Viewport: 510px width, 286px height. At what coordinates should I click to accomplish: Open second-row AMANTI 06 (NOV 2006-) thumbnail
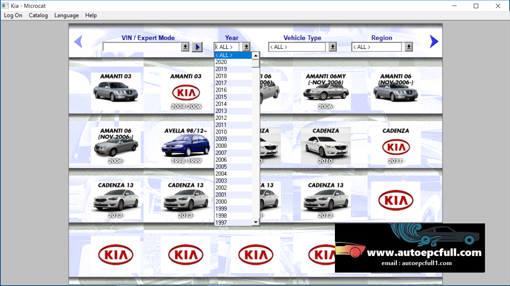pyautogui.click(x=116, y=146)
